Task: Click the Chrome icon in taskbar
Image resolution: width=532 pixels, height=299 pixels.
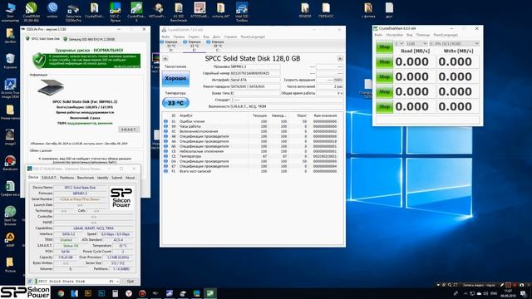Action: click(x=61, y=293)
